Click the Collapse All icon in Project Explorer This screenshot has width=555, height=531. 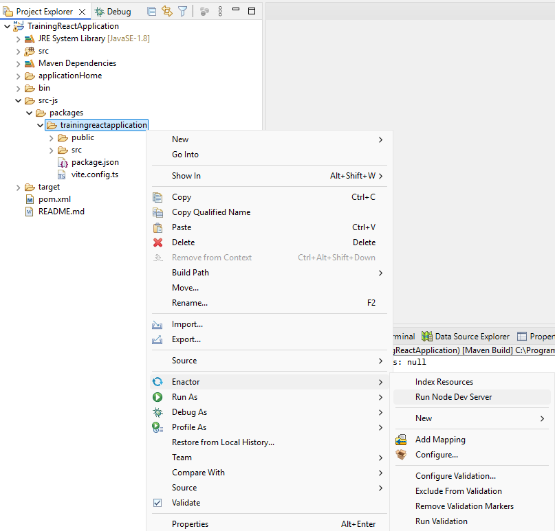(152, 12)
